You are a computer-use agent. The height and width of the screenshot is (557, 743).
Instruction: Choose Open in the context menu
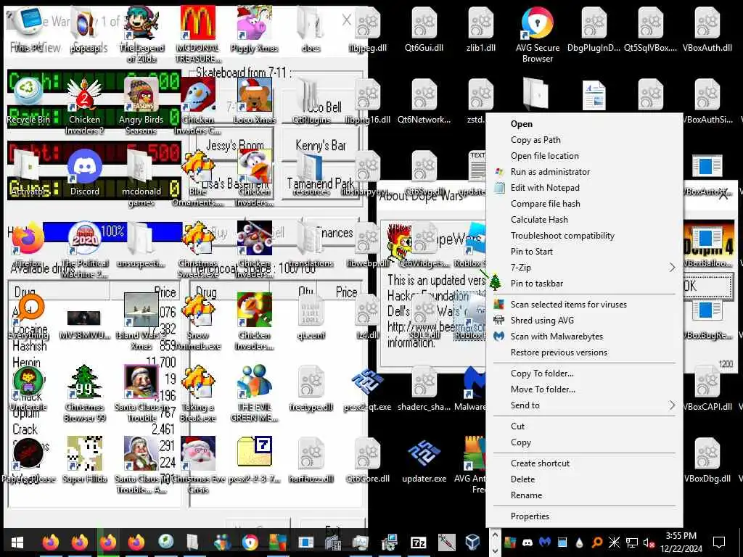585,124
